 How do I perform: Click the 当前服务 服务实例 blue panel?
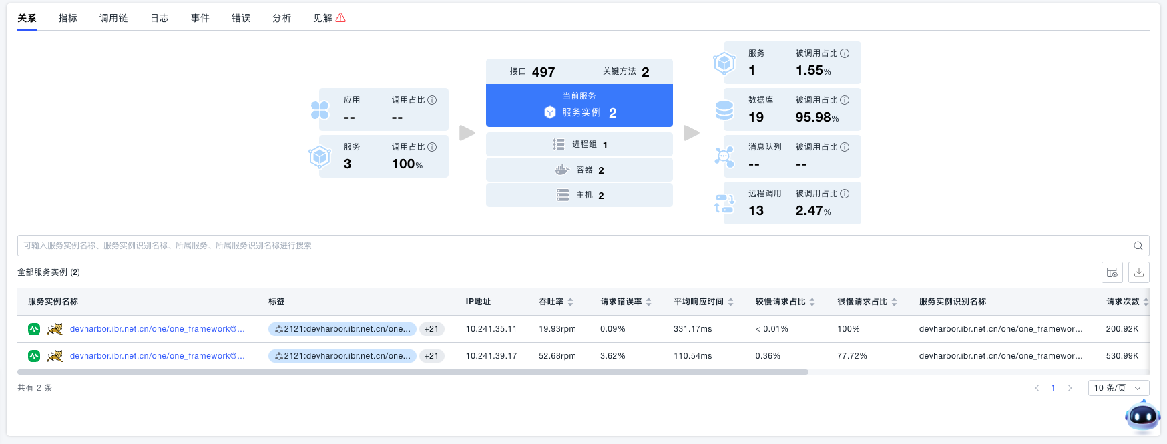579,105
